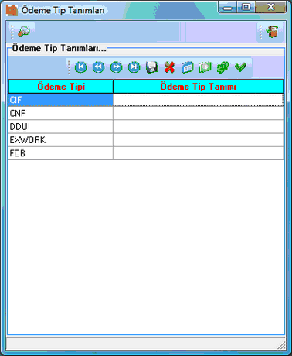
Task: Click the green money refresh icon
Action: tap(223, 67)
